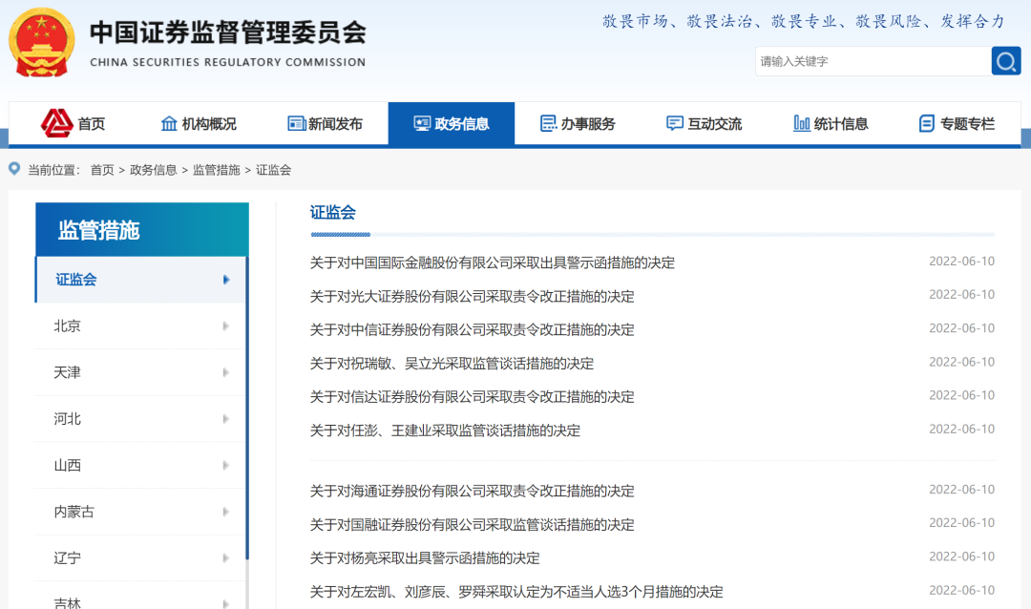Expand the 北京 sidebar arrow

point(226,325)
